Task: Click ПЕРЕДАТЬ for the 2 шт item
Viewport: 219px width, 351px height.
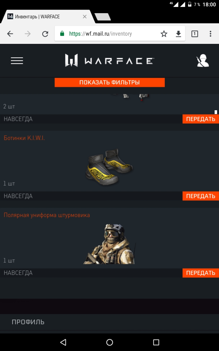Action: (201, 119)
